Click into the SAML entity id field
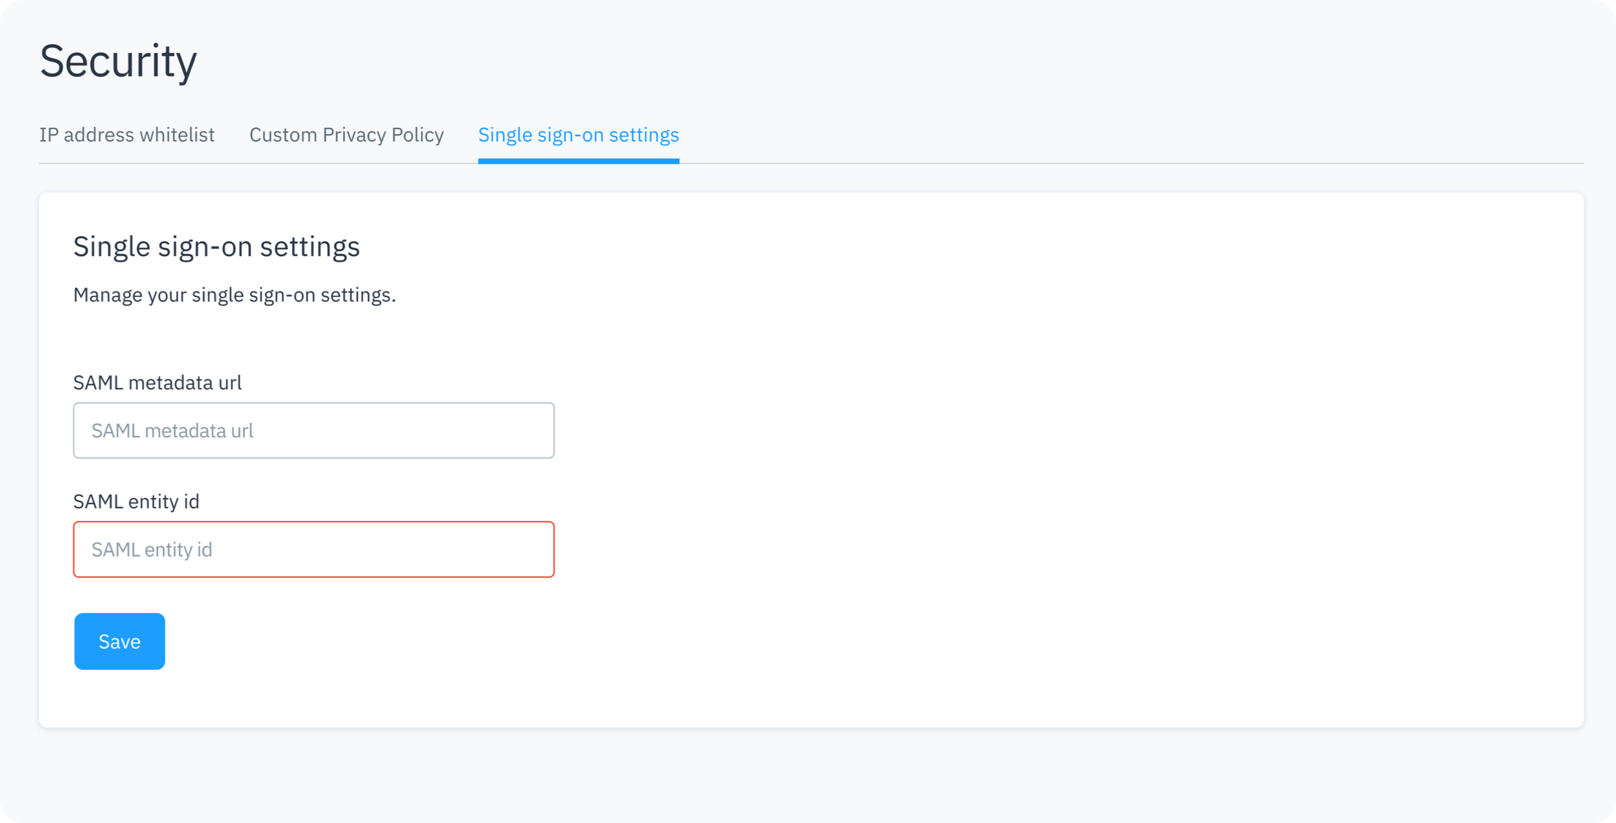The height and width of the screenshot is (823, 1616). click(314, 549)
